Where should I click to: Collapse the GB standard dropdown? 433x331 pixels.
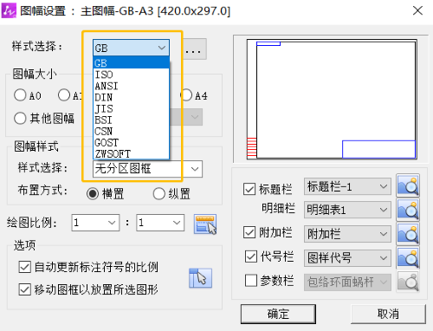131,48
